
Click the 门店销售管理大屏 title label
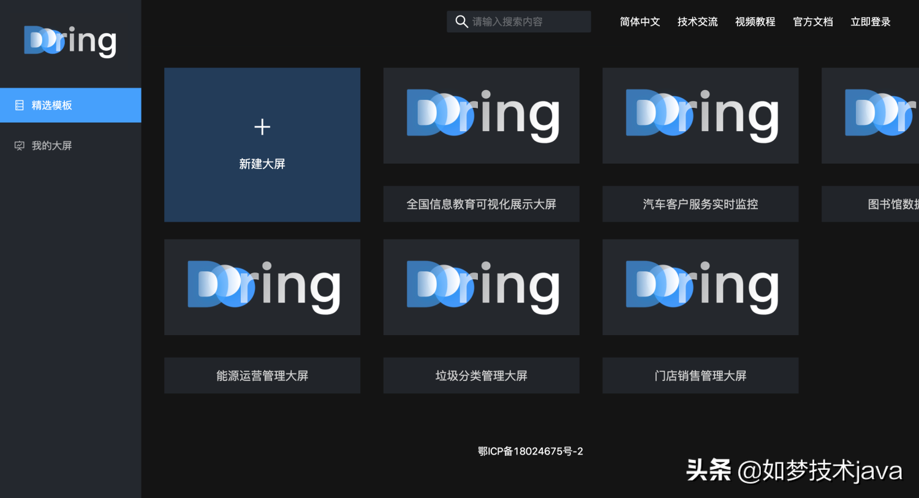tap(700, 375)
